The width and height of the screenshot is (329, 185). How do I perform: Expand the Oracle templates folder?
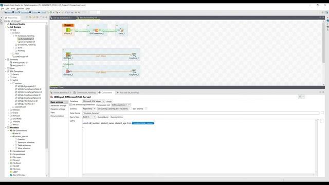tap(8, 113)
